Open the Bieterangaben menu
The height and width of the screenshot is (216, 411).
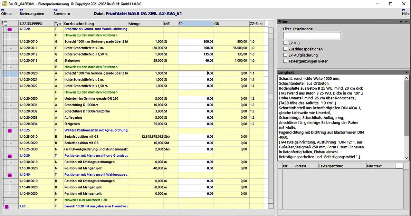32,12
